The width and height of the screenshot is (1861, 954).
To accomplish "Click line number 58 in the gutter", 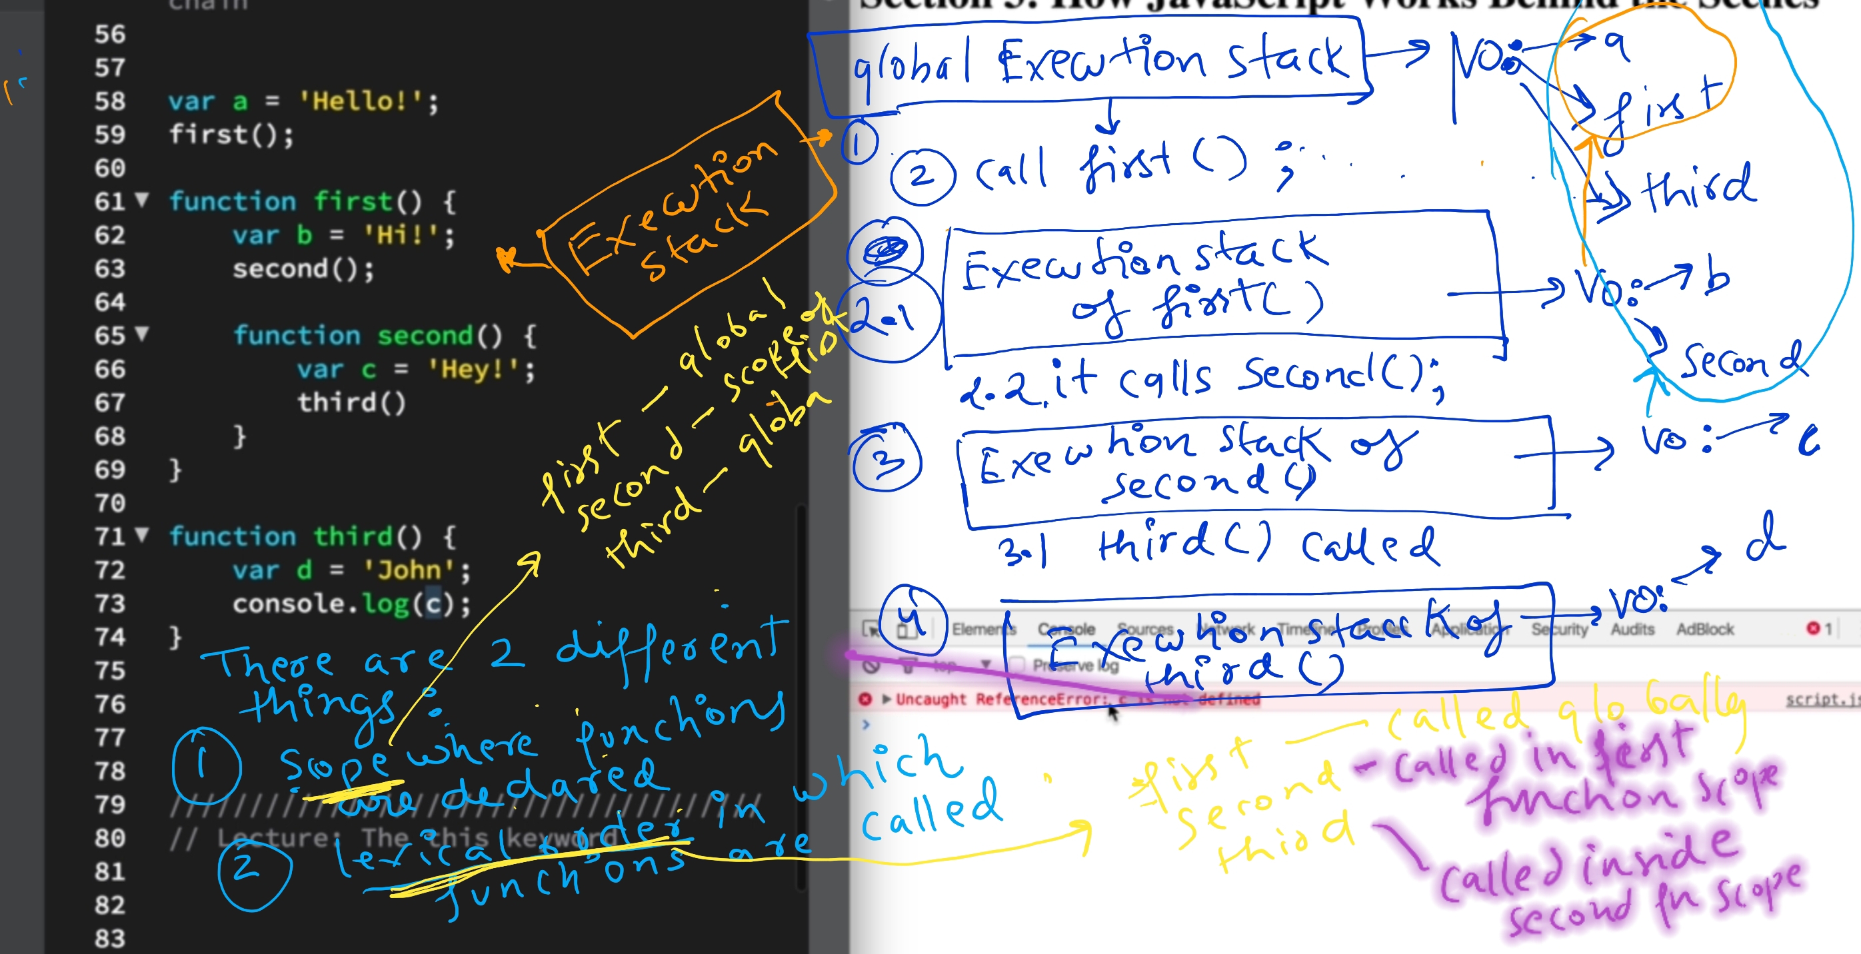I will [110, 101].
